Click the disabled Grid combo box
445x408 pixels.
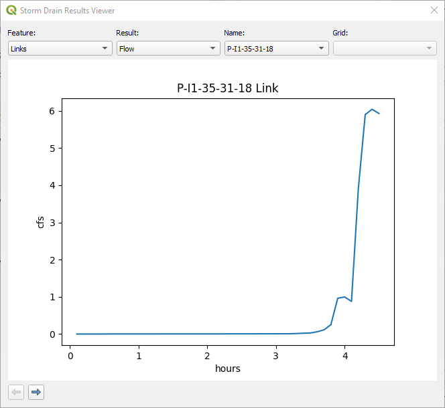385,48
